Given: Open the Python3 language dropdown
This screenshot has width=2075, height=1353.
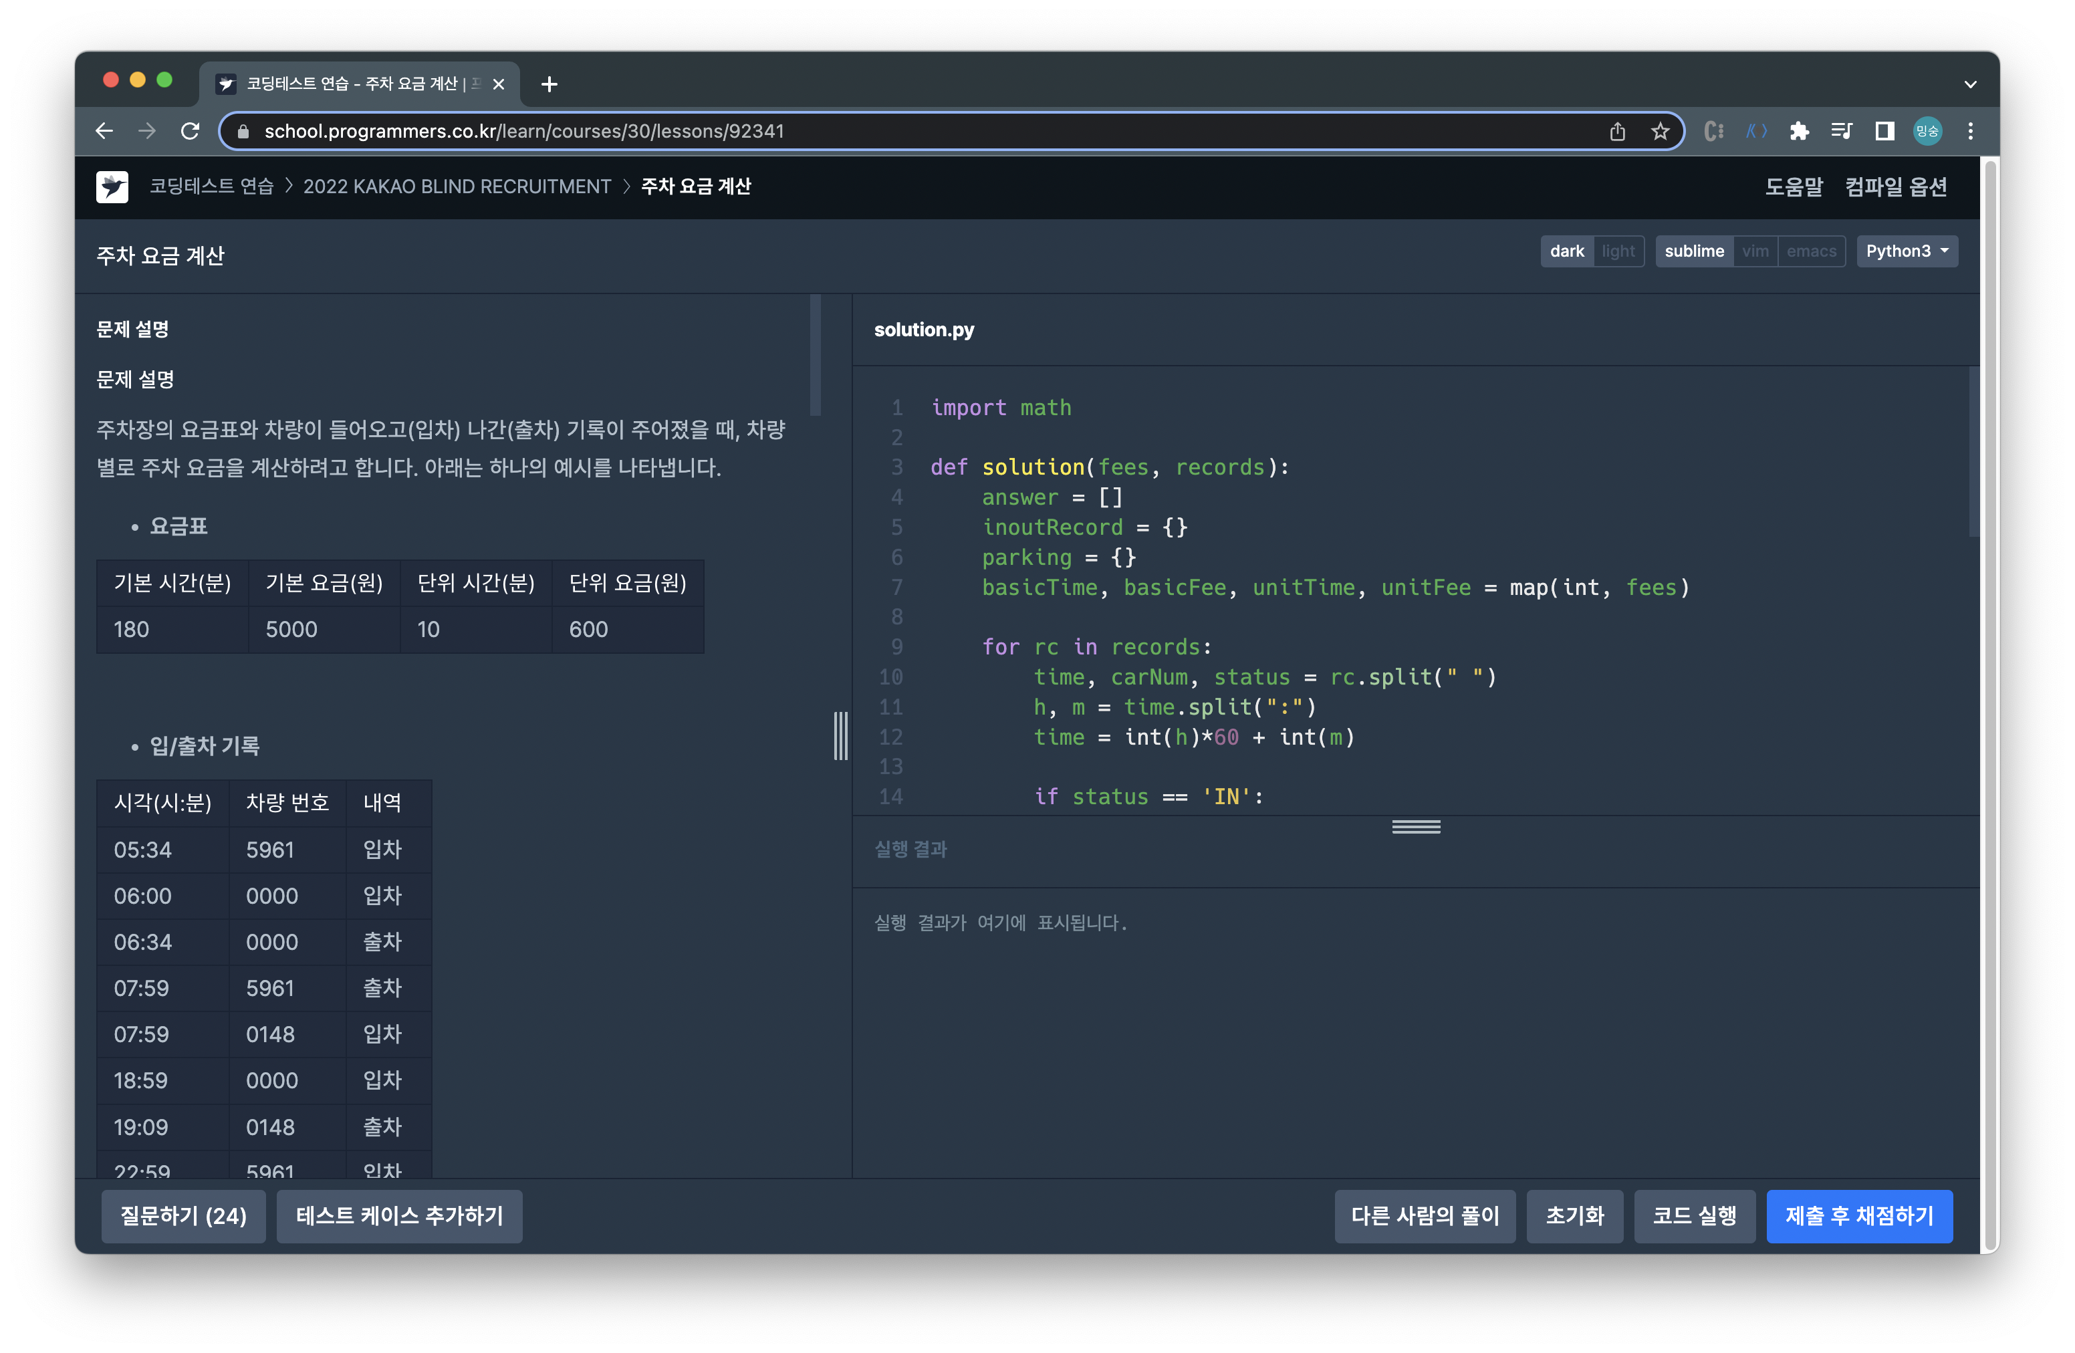Looking at the screenshot, I should [1907, 251].
